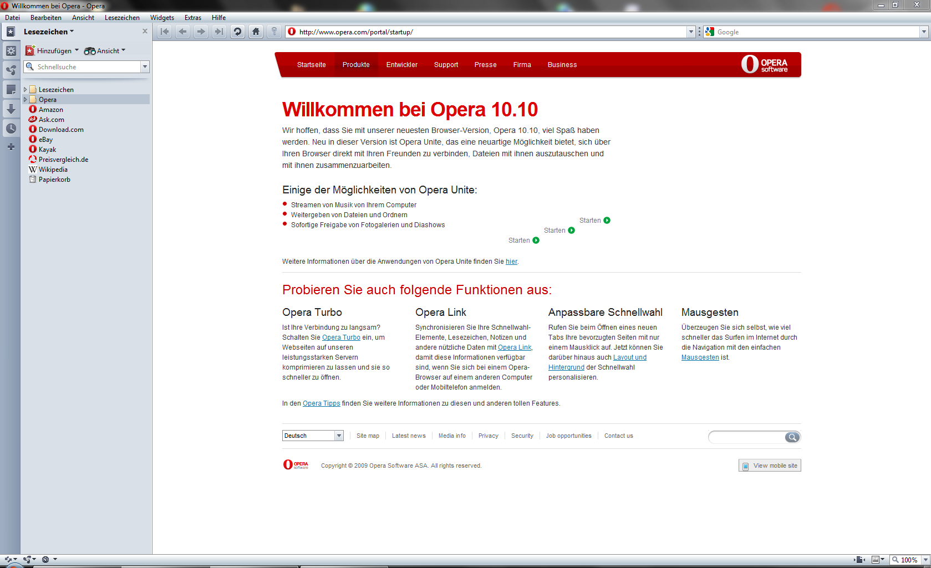Click the Opera Turbo gauge icon
The height and width of the screenshot is (568, 931).
[45, 559]
